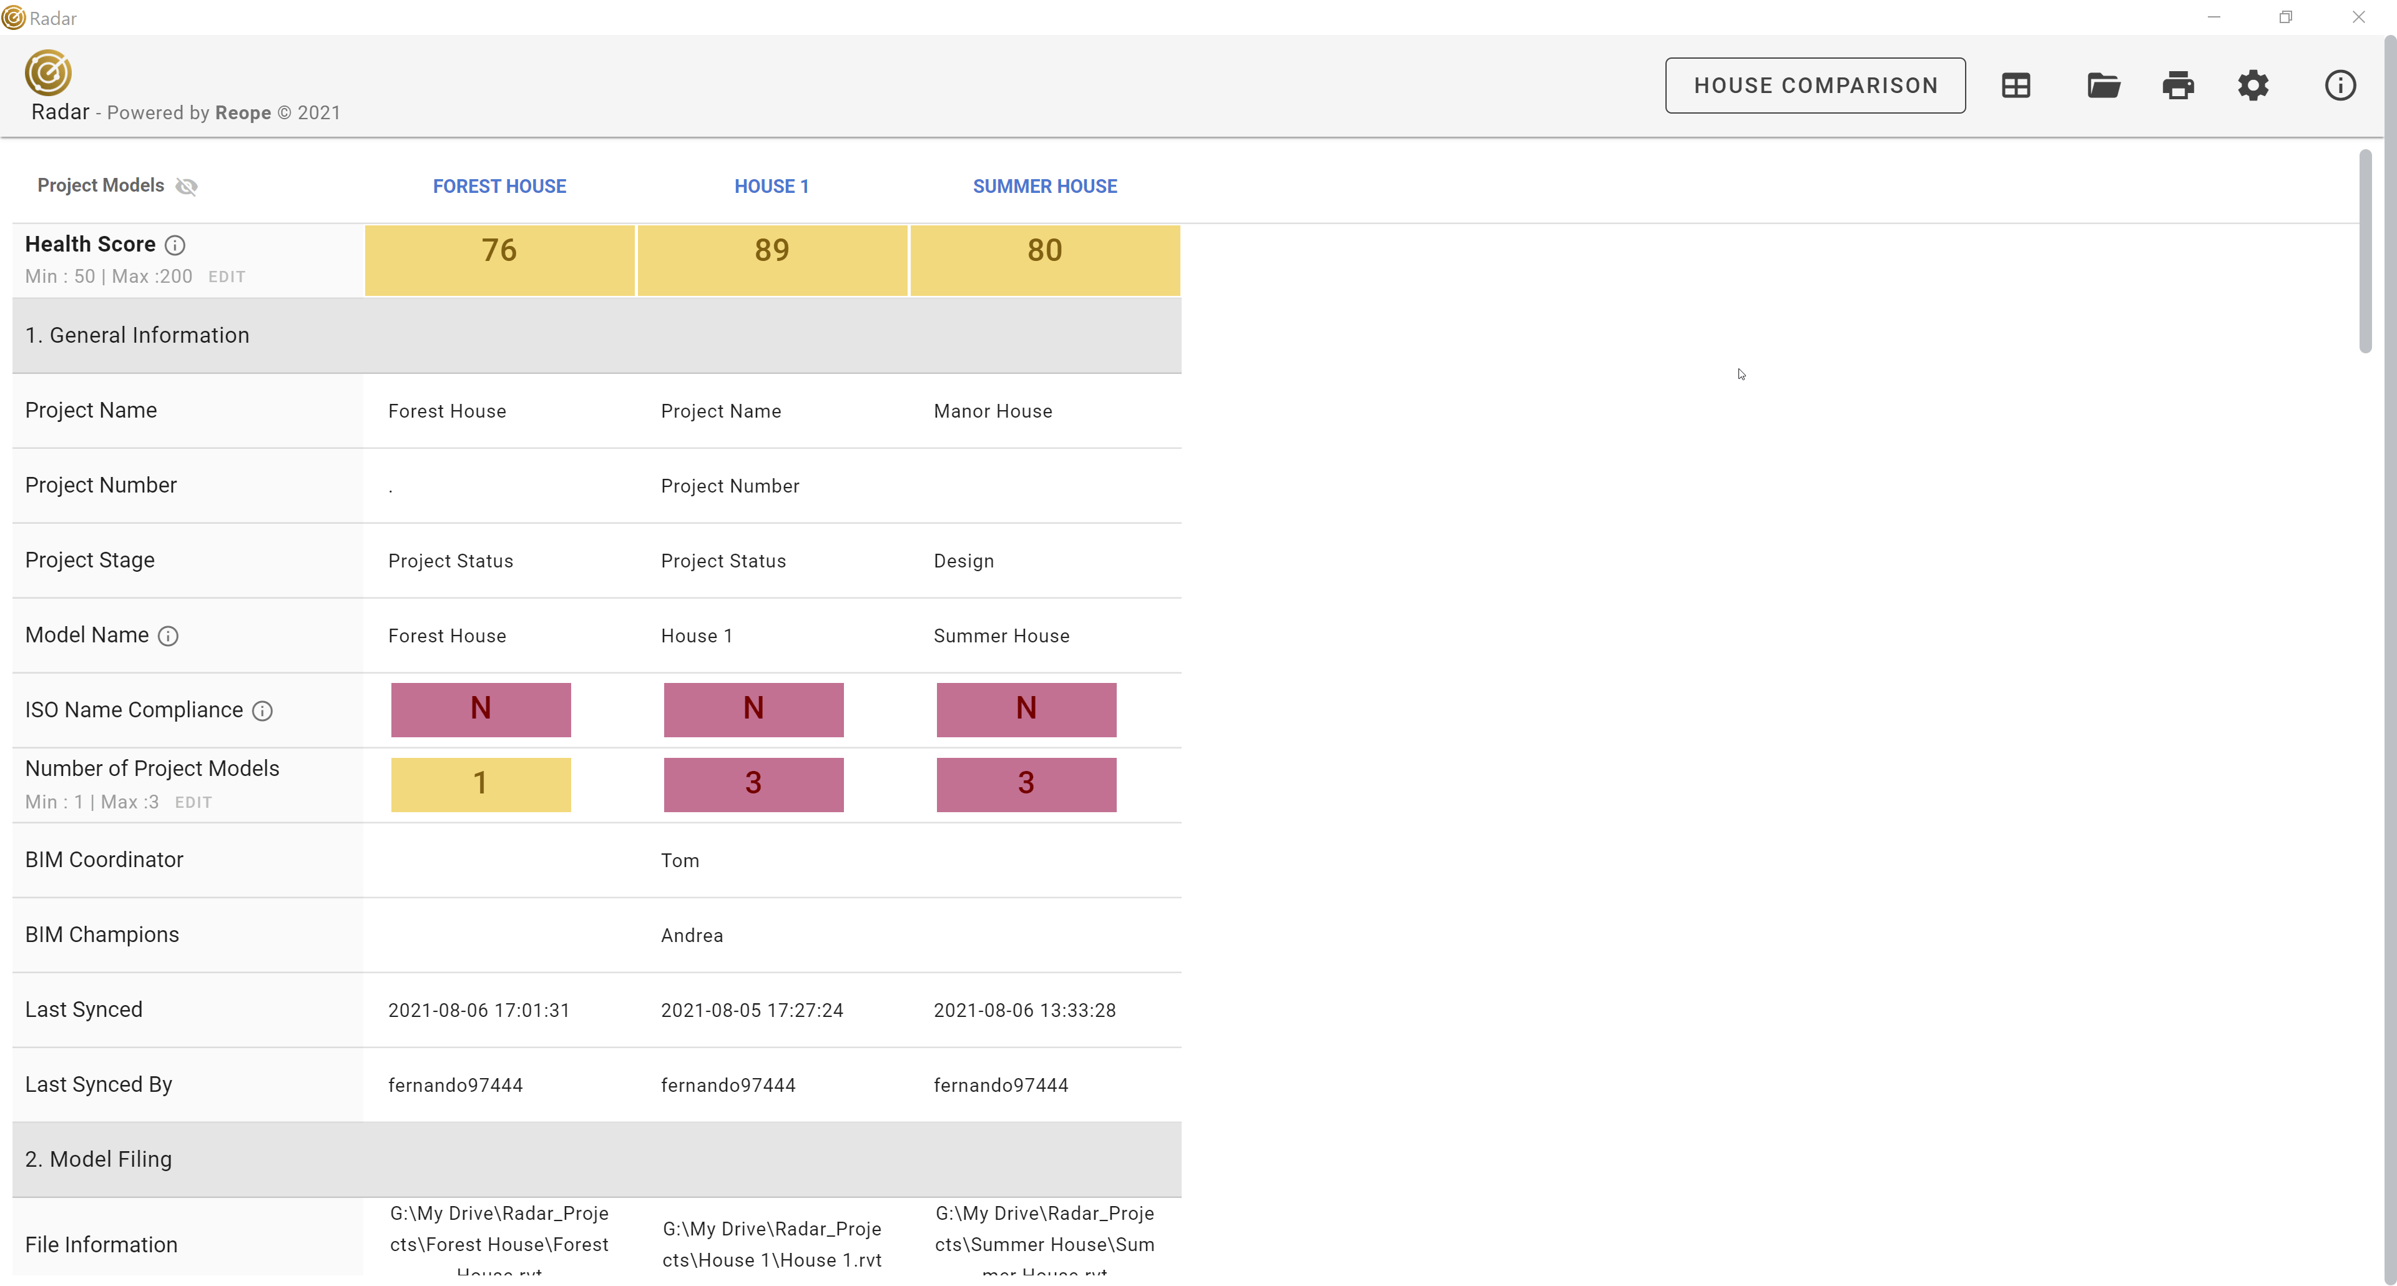Viewport: 2397px width, 1286px height.
Task: Click EDIT for Number of Project Models
Action: [193, 803]
